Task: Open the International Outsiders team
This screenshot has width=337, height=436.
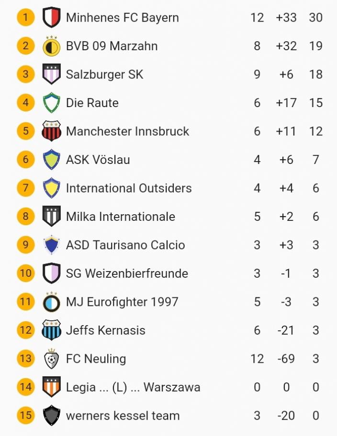Action: pos(129,188)
